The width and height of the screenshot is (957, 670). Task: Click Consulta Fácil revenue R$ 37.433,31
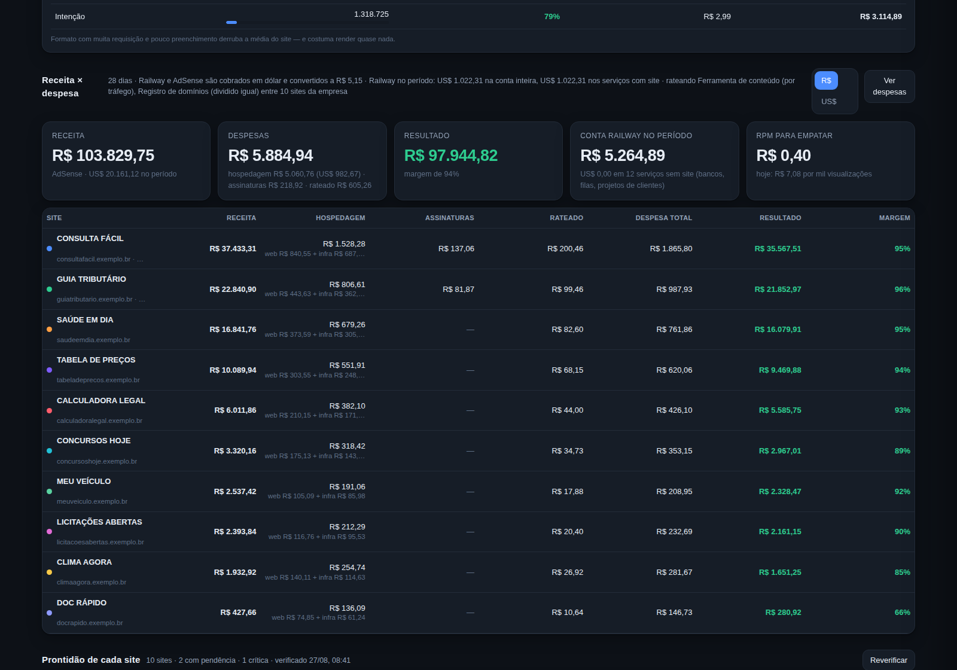pos(233,249)
